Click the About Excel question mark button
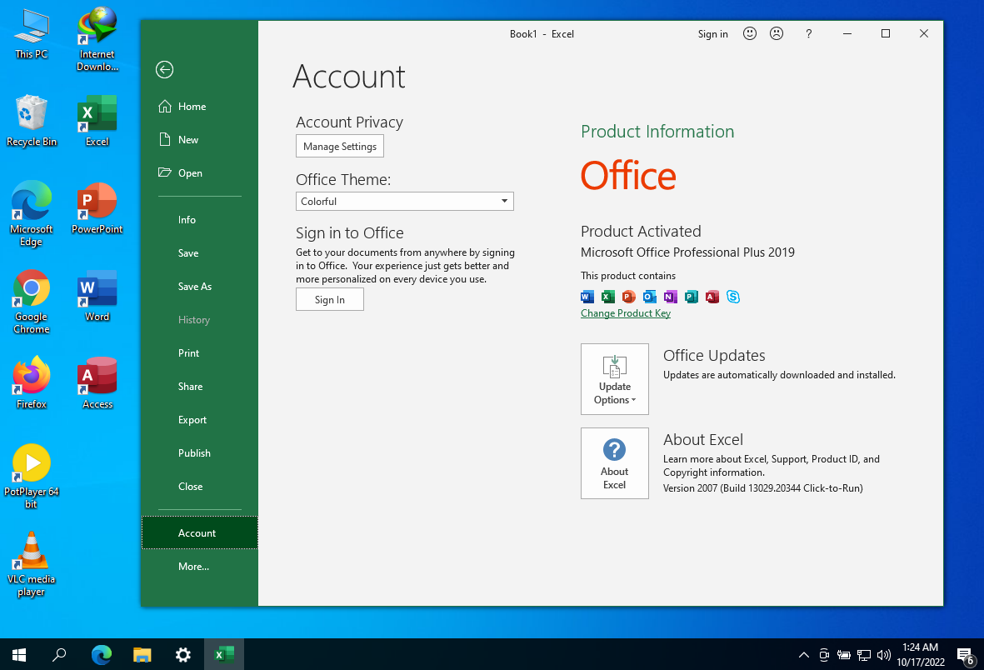Image resolution: width=984 pixels, height=670 pixels. 614,462
